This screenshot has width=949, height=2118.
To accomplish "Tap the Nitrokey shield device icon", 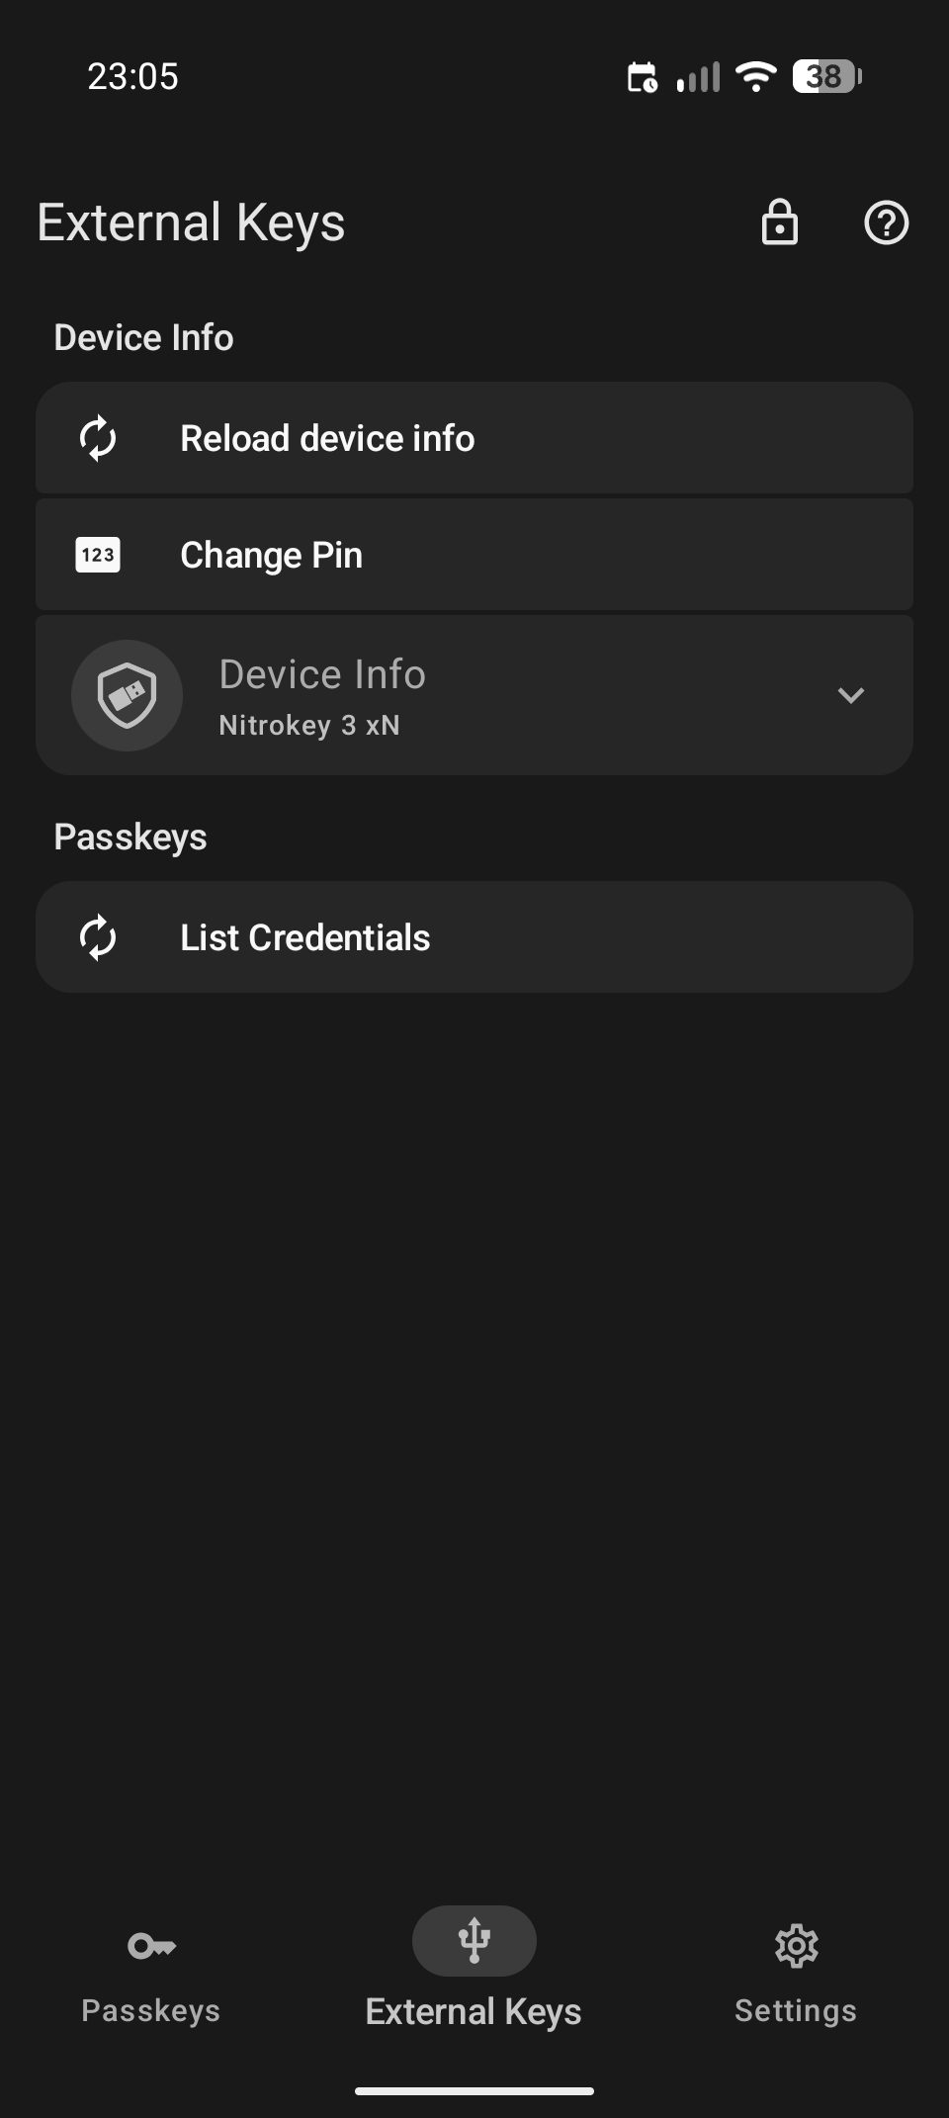I will (127, 695).
